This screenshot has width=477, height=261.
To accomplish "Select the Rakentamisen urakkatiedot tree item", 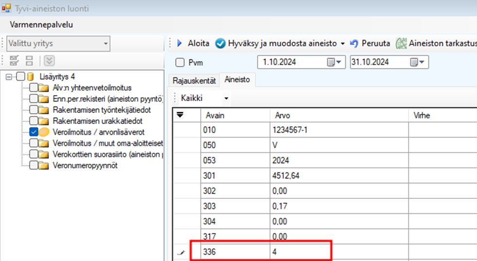I will click(98, 121).
